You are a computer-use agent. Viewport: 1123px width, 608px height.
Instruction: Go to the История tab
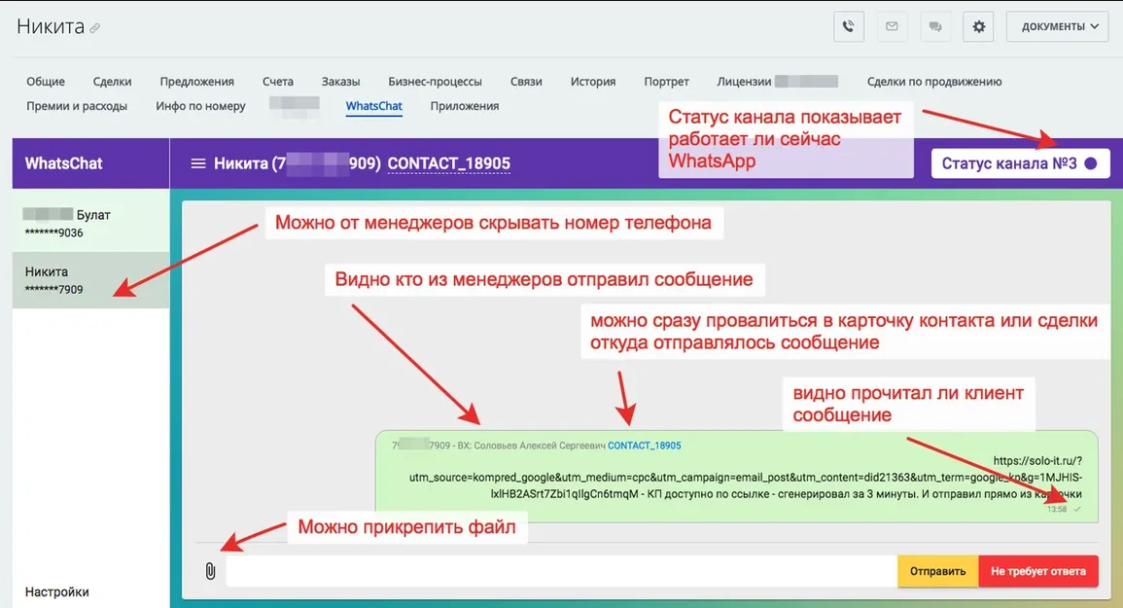(x=593, y=82)
